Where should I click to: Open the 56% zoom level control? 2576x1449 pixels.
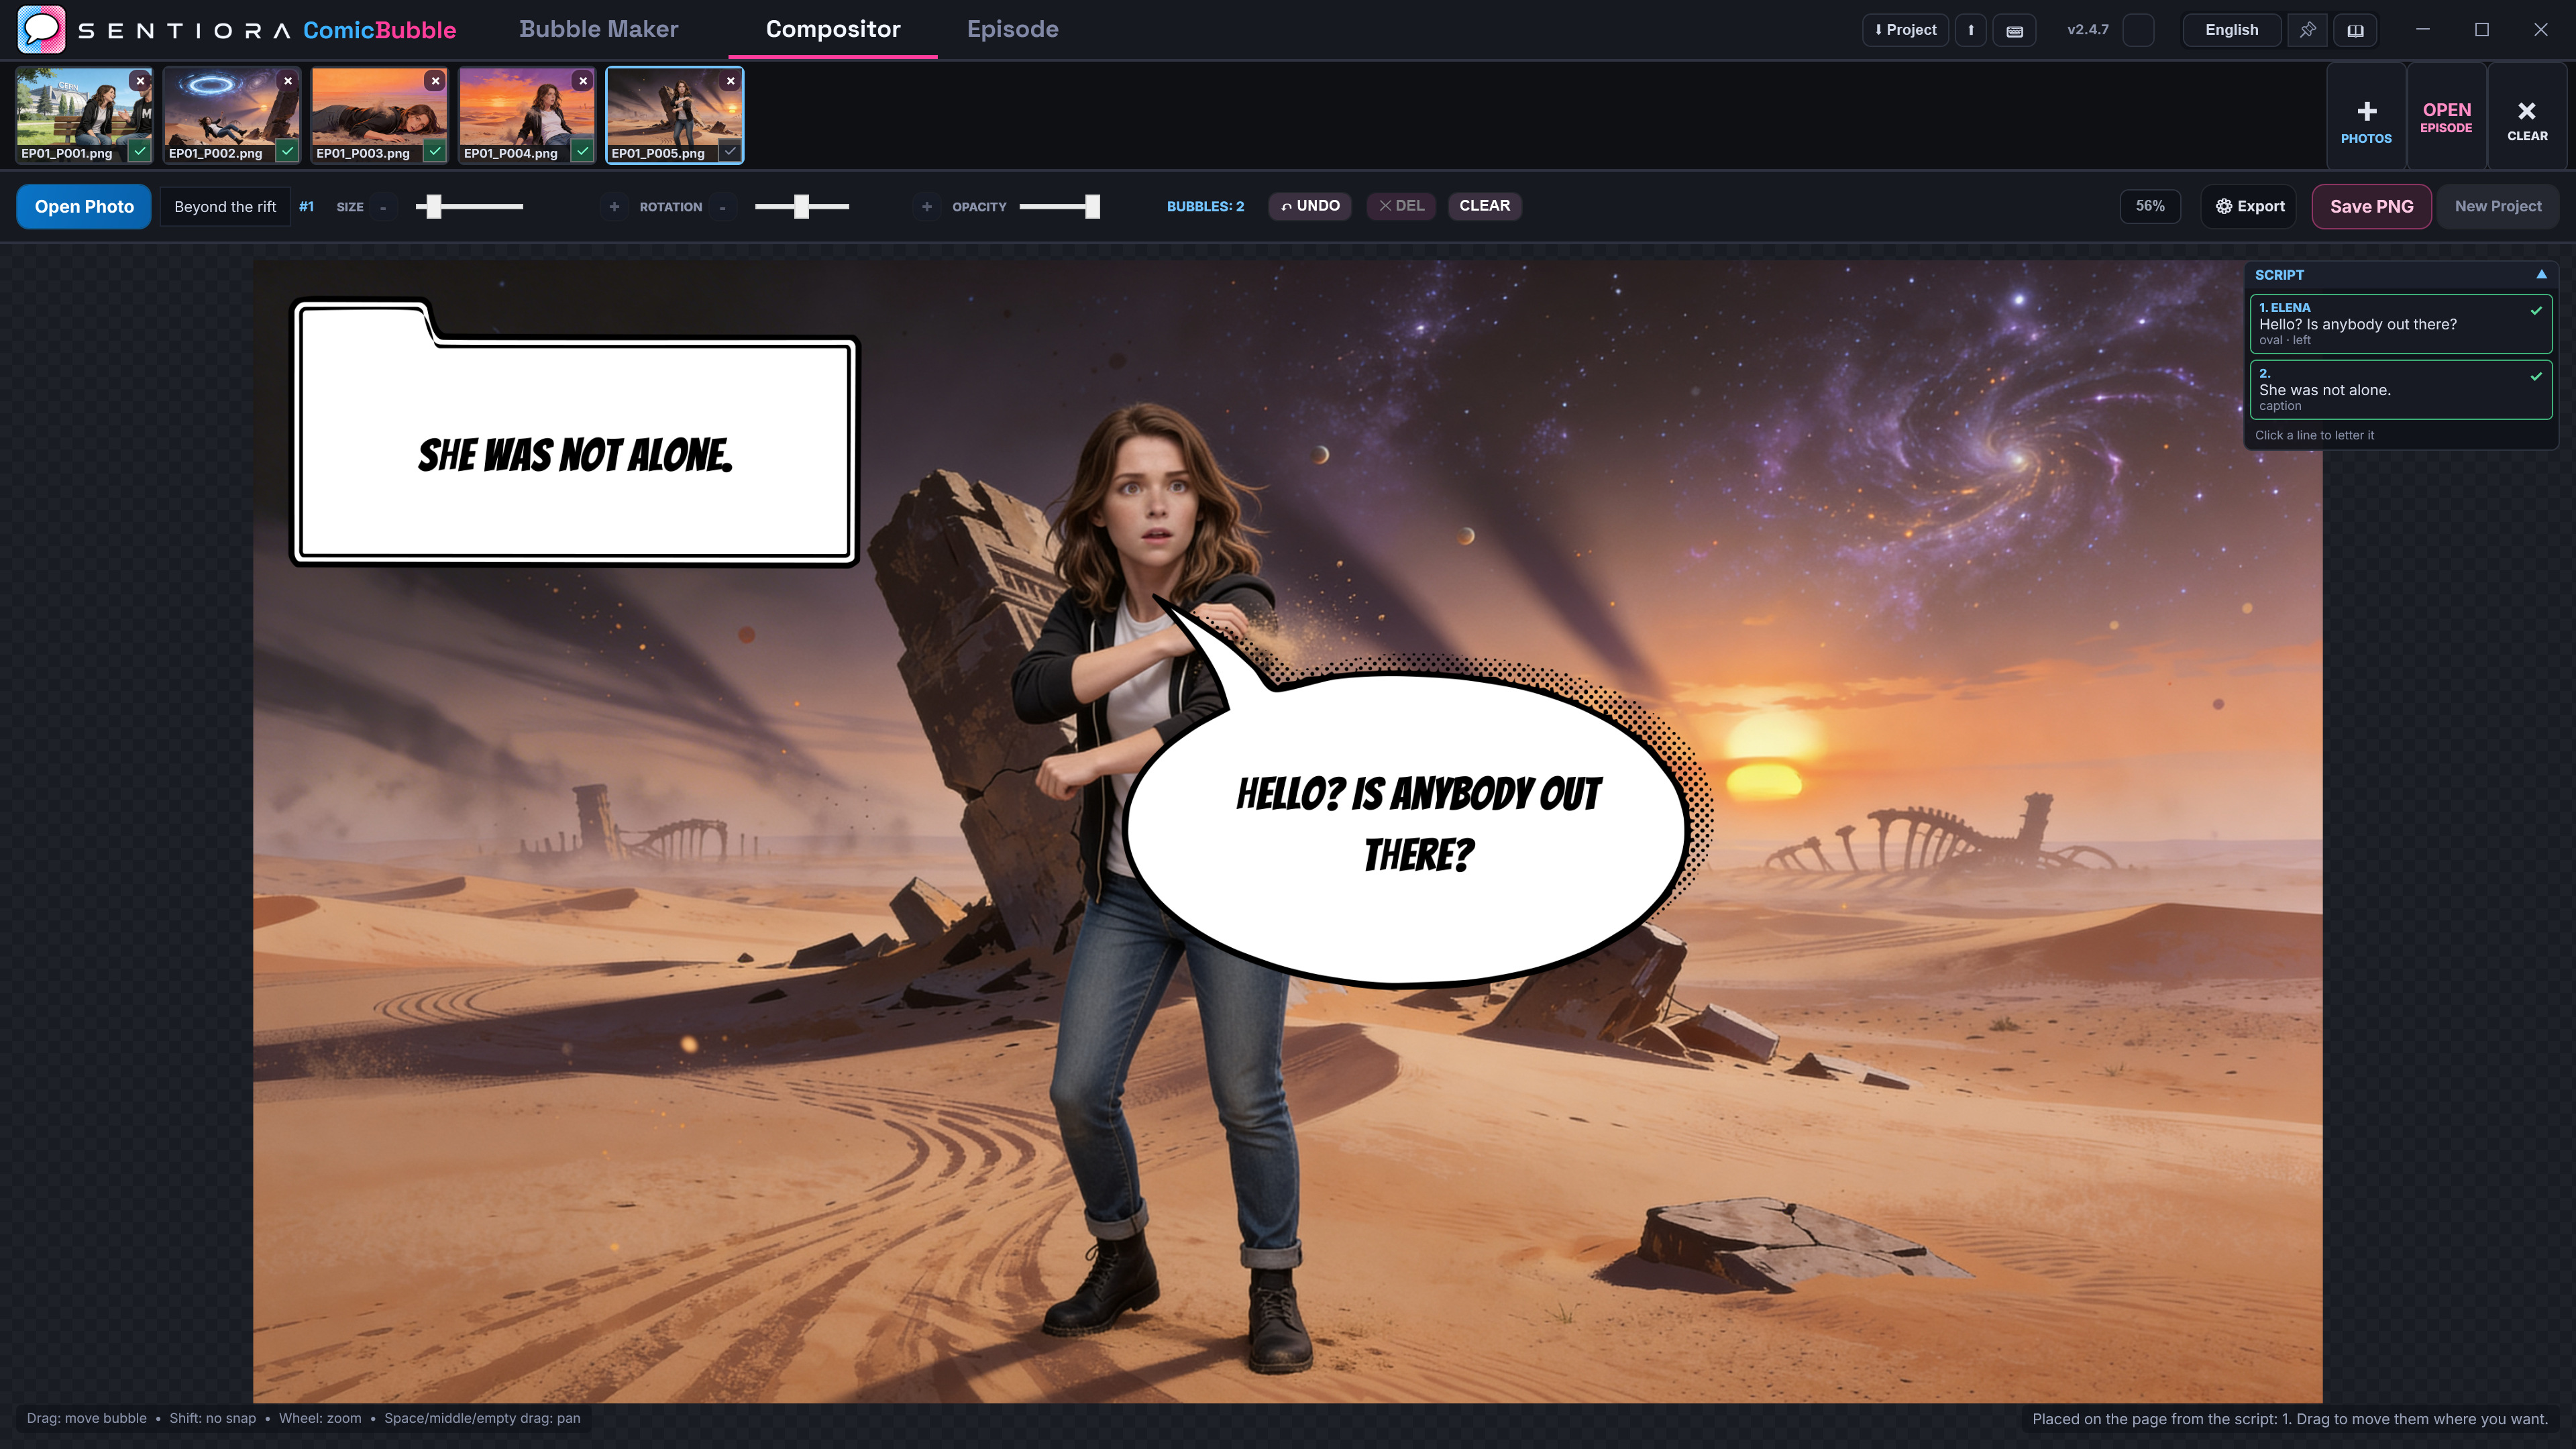click(x=2150, y=206)
